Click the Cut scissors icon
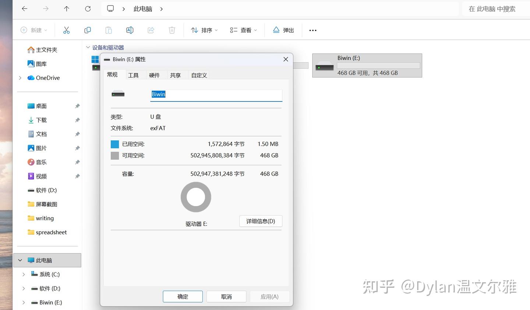The width and height of the screenshot is (530, 310). tap(66, 30)
